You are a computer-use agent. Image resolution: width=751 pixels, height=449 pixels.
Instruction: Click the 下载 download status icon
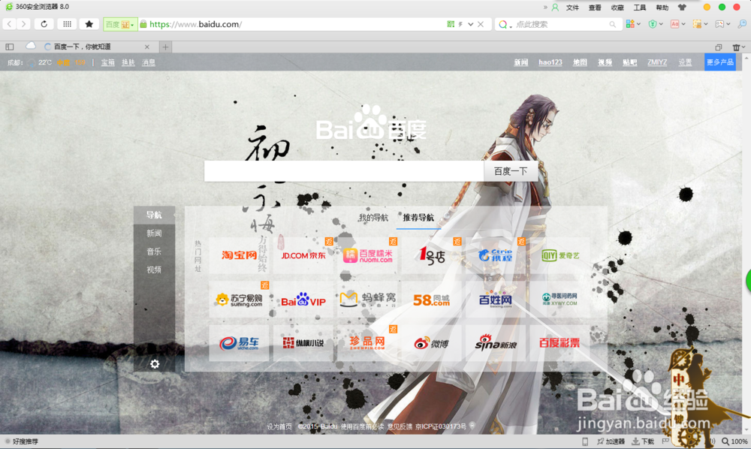point(643,441)
